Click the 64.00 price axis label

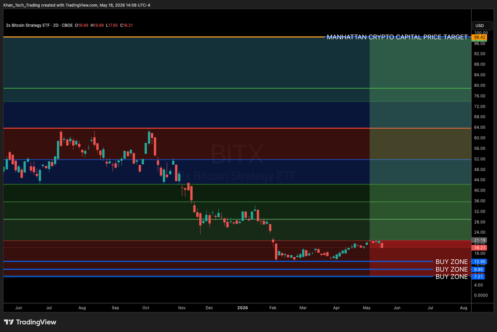(x=480, y=128)
